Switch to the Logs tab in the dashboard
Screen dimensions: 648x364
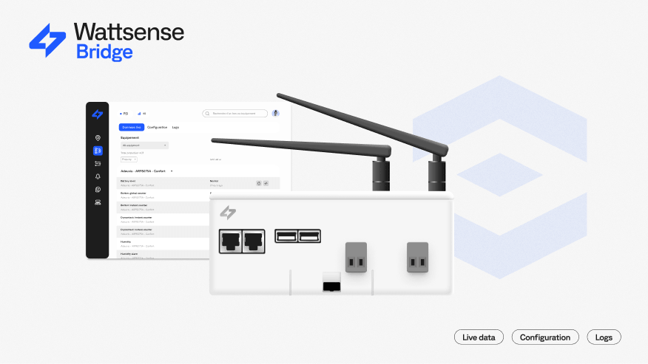coord(175,127)
